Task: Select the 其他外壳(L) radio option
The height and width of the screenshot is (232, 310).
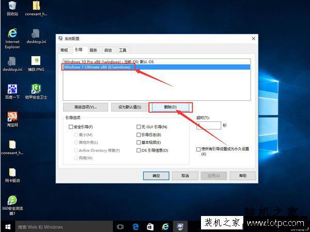Action: (76, 143)
